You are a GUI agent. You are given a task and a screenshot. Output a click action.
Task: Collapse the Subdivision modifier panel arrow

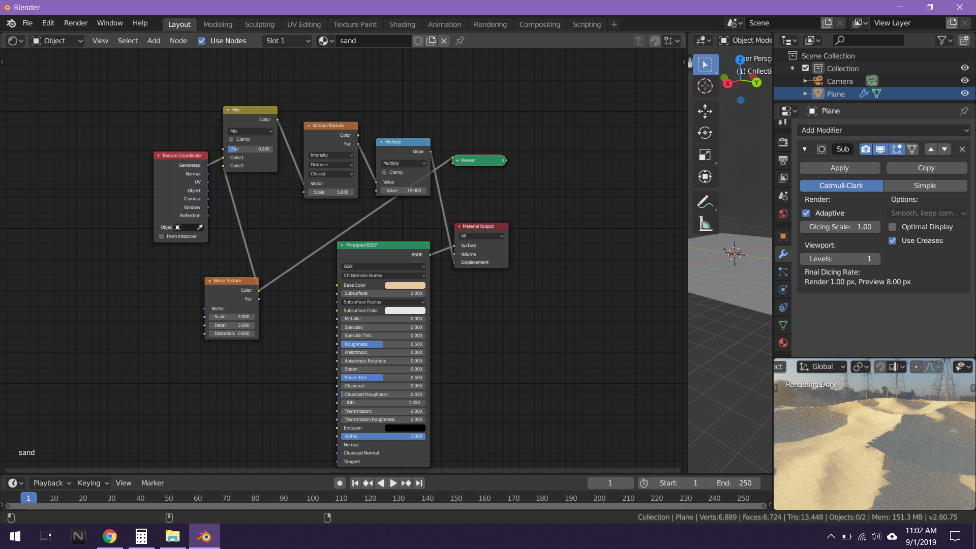coord(804,149)
